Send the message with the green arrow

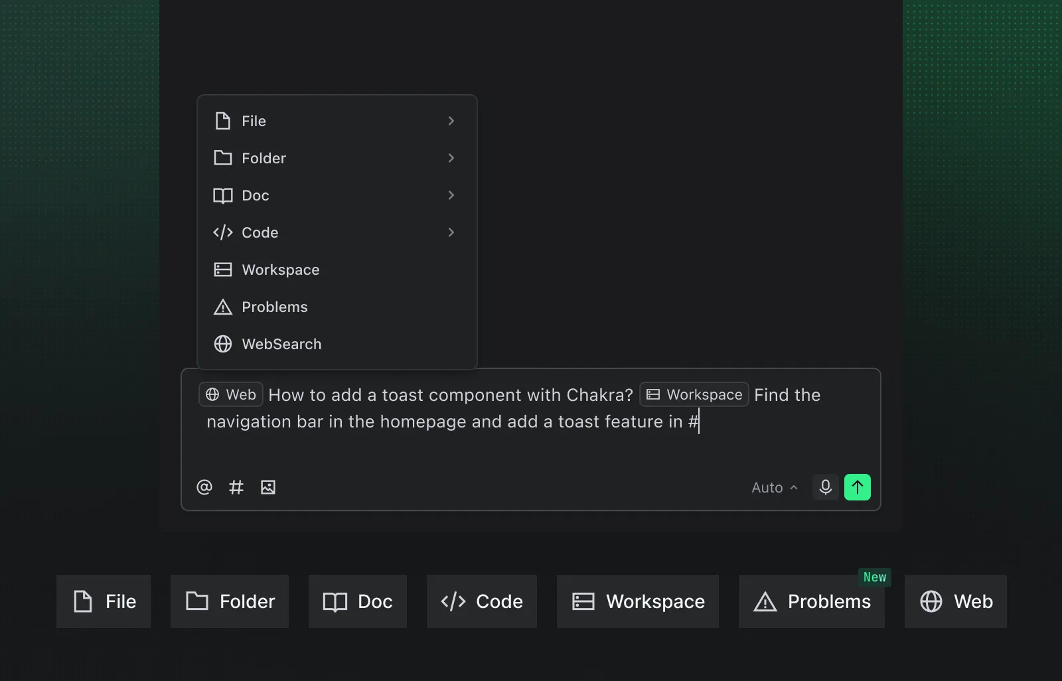point(857,487)
